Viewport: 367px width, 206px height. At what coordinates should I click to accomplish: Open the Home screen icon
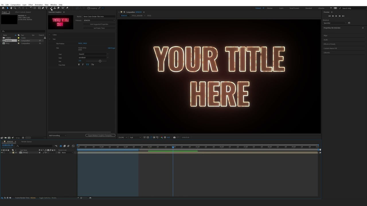click(x=3, y=8)
